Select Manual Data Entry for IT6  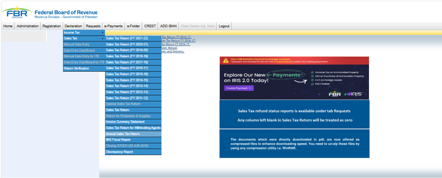coord(84,56)
